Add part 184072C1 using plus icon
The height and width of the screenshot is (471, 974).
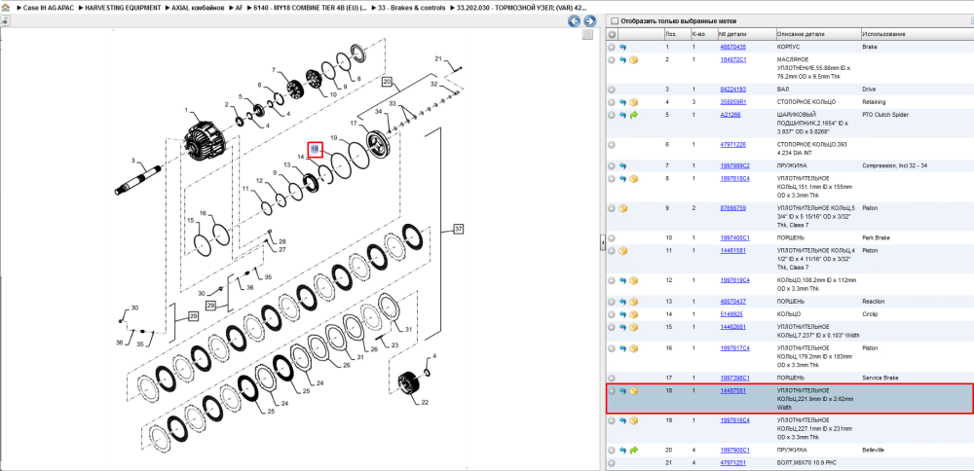612,60
